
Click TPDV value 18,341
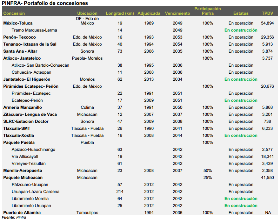267,156
